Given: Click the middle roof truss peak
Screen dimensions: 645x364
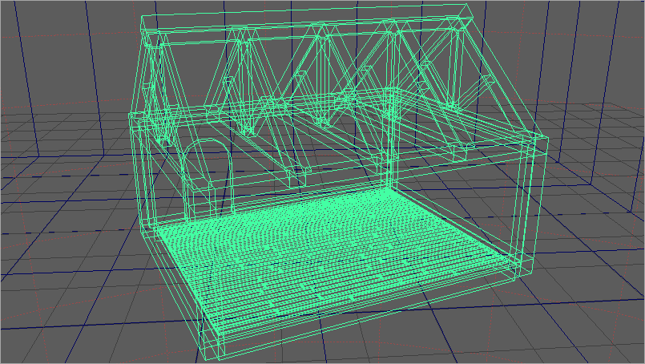Looking at the screenshot, I should [x=320, y=30].
